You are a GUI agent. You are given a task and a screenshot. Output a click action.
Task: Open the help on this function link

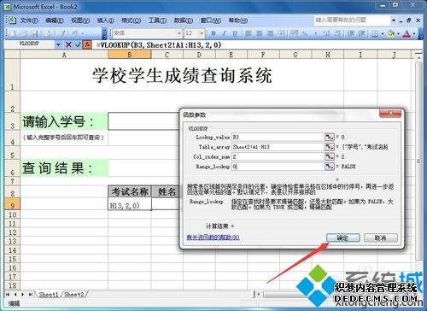[213, 237]
